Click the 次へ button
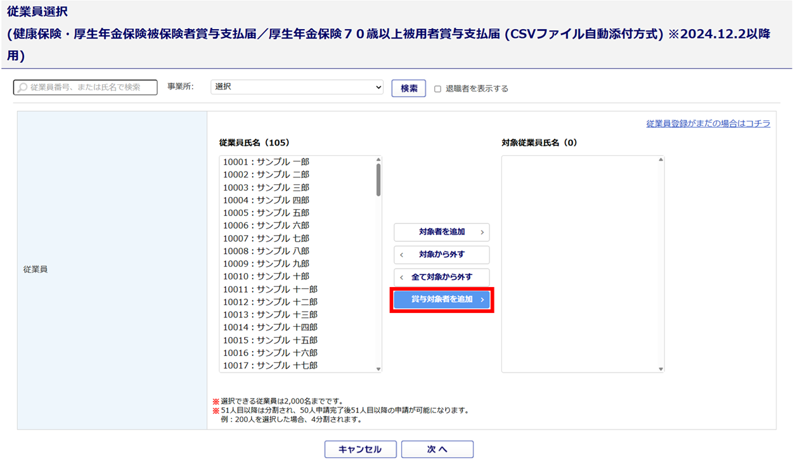The width and height of the screenshot is (793, 465). (x=437, y=449)
